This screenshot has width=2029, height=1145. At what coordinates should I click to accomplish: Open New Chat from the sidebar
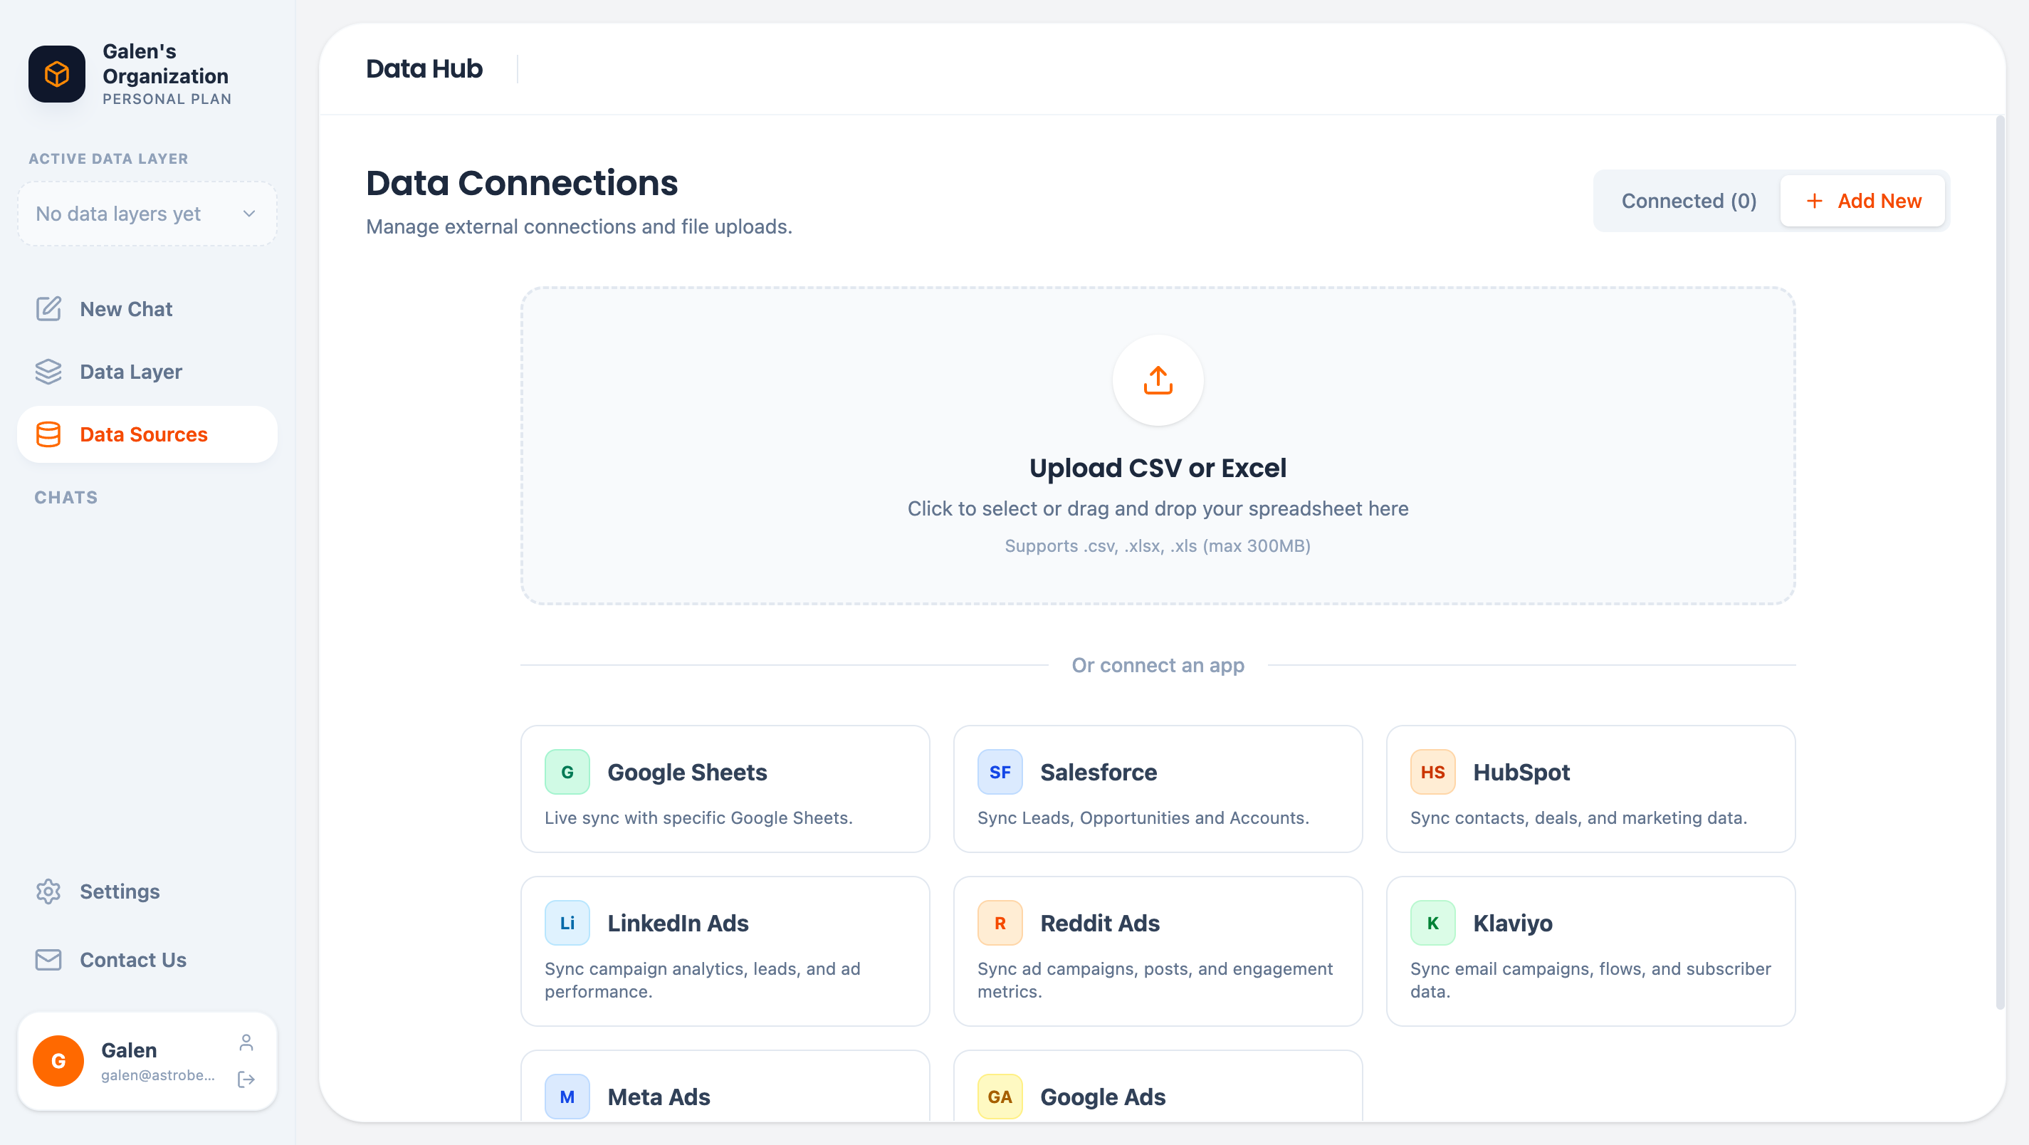126,309
